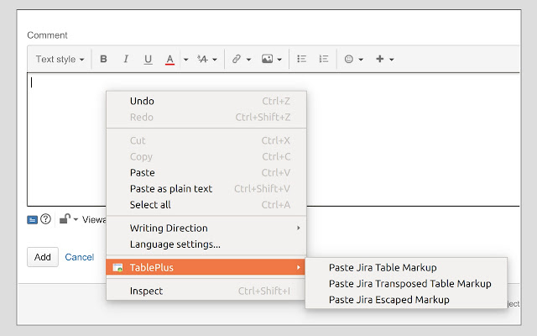Screen dimensions: 537x336
Task: Open image options dropdown arrow
Action: 279,60
